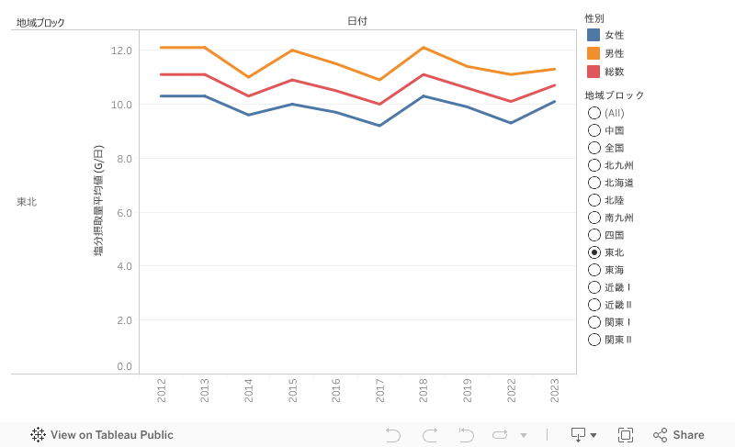
Task: Click the 日付 column header
Action: point(356,21)
